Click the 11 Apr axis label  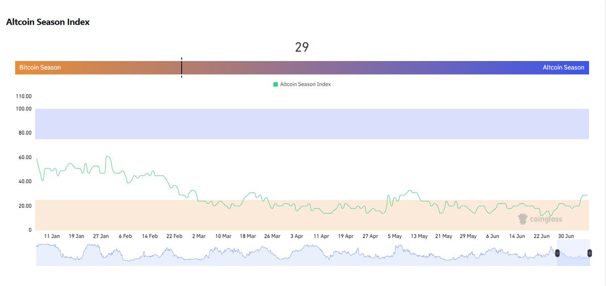(x=321, y=236)
